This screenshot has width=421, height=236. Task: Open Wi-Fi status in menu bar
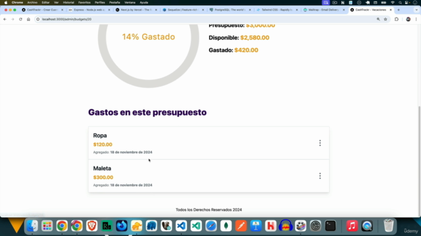click(393, 3)
